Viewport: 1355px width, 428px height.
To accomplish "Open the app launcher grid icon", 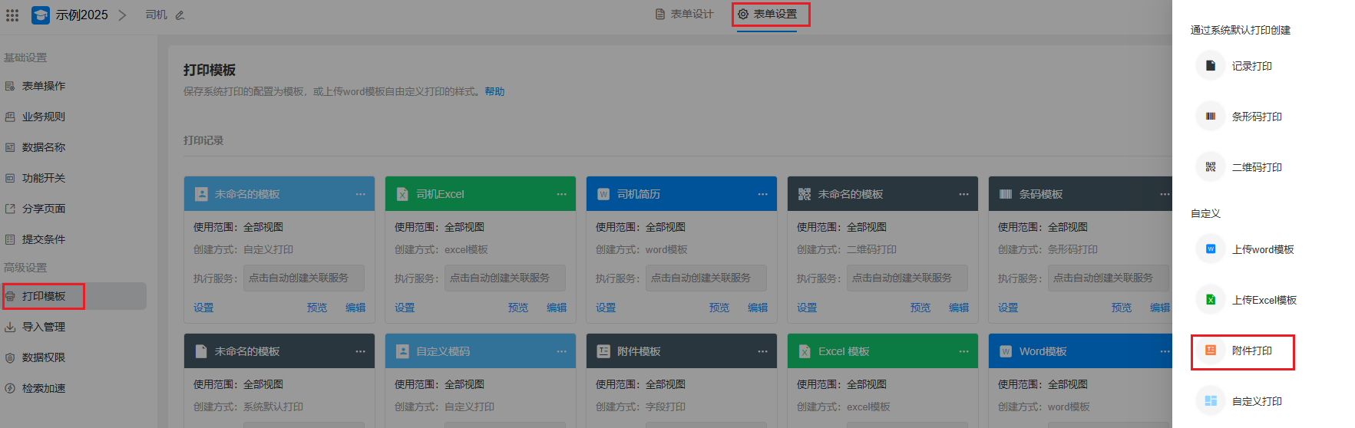I will pos(12,15).
